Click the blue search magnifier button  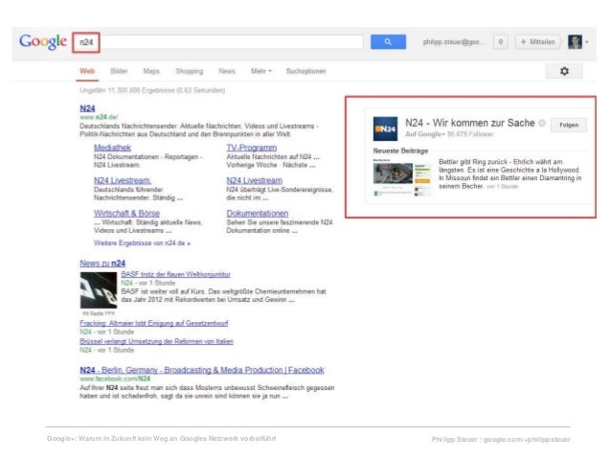point(388,42)
